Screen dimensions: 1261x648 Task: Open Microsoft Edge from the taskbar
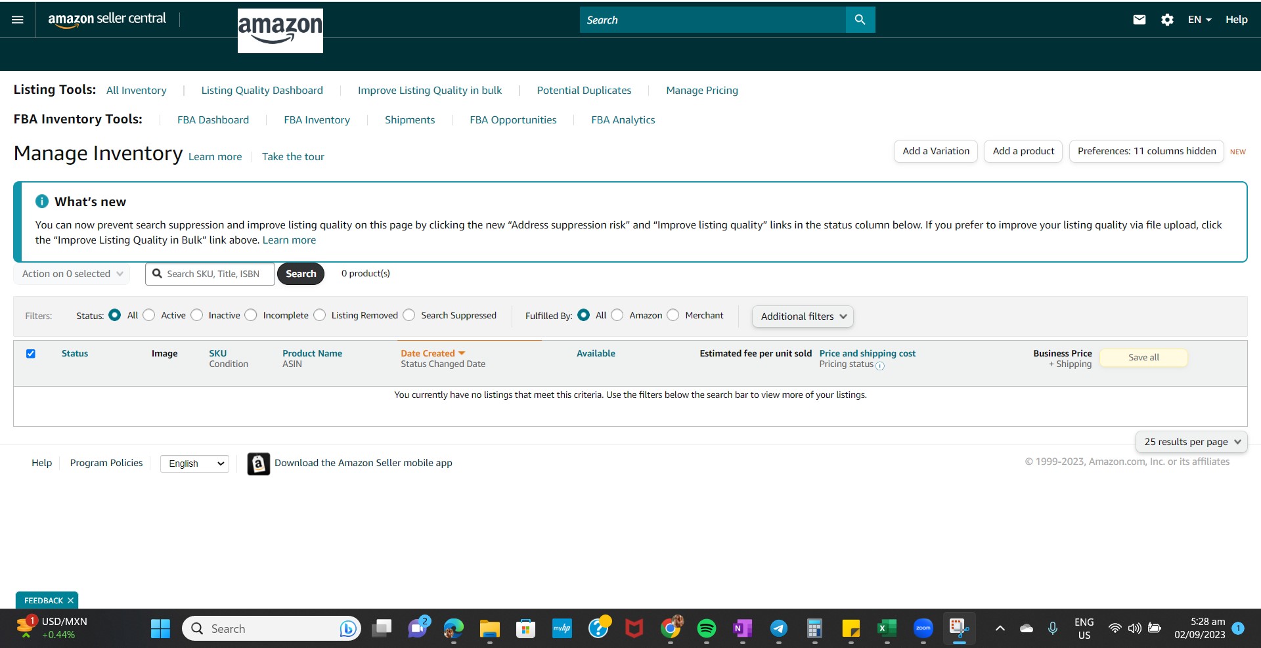coord(453,629)
